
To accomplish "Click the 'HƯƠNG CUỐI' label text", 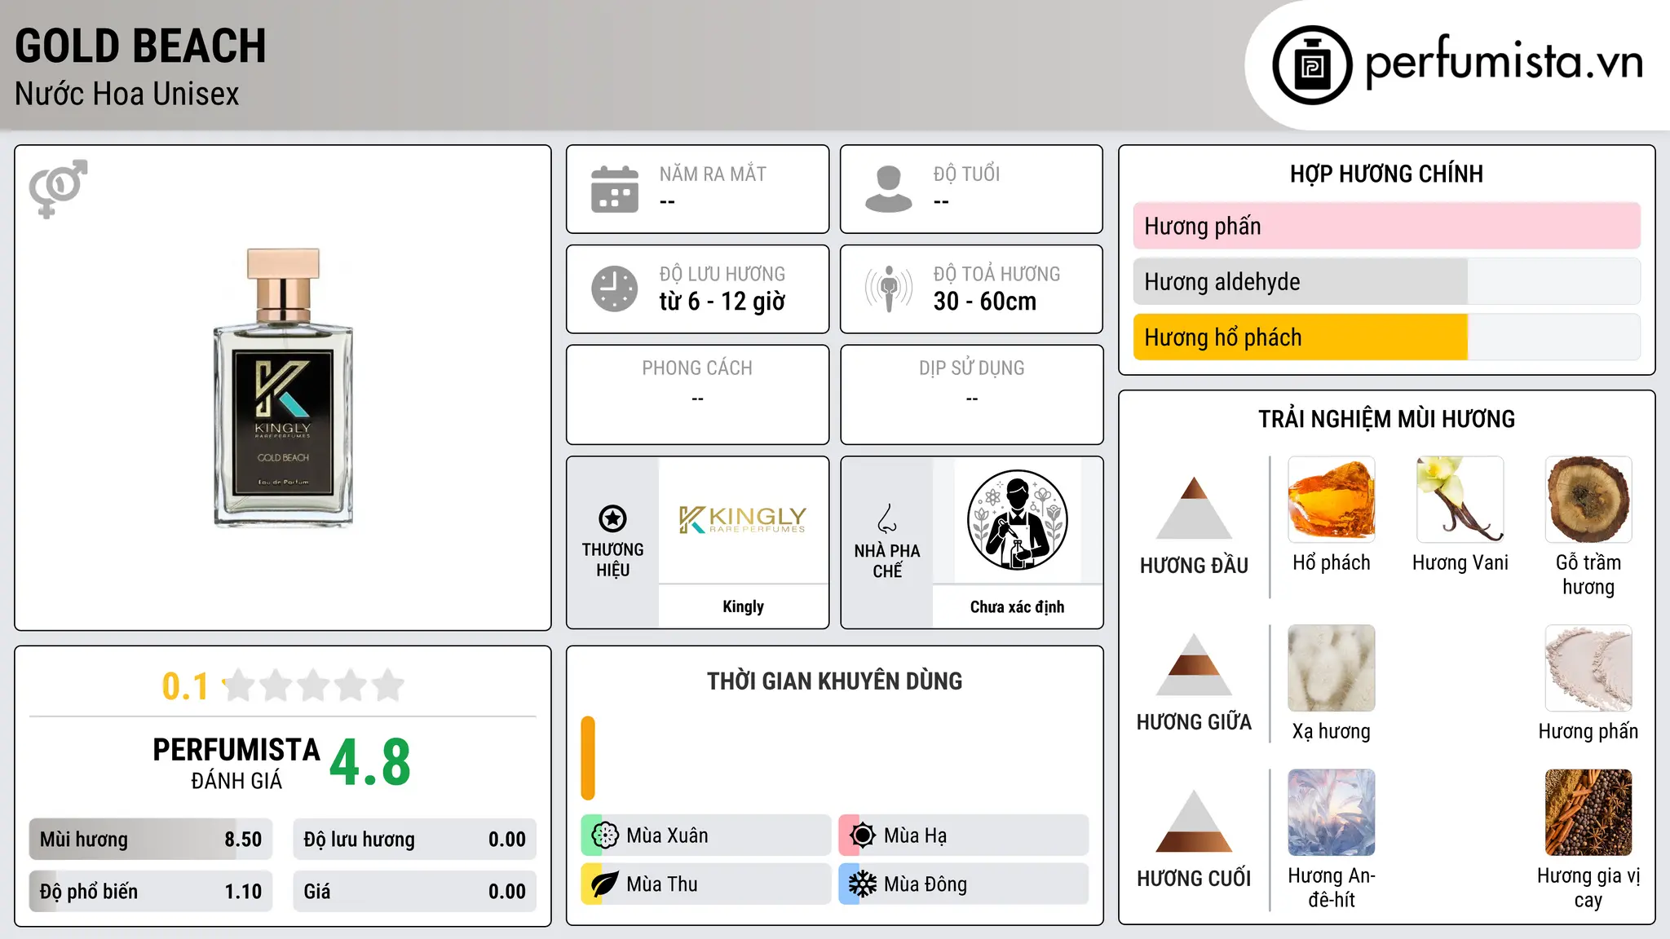I will [1194, 879].
